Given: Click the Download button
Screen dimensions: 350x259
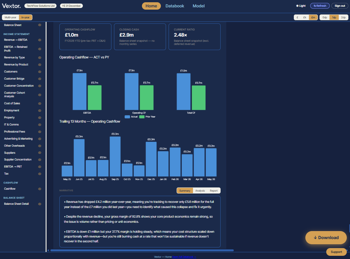Looking at the screenshot, I should [326, 237].
